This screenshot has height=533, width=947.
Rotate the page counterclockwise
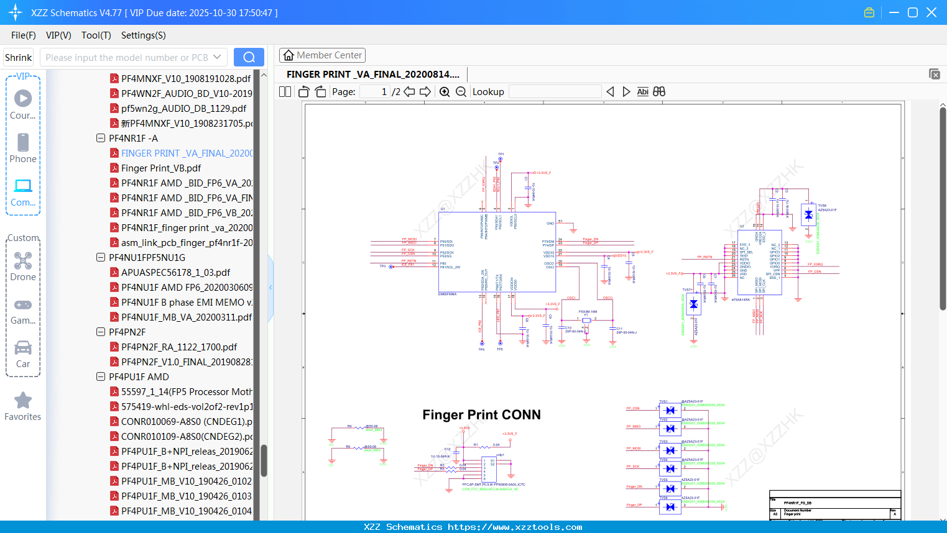(x=304, y=92)
